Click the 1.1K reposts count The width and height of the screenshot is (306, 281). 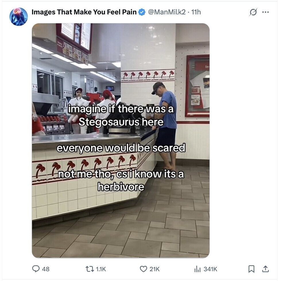[101, 269]
